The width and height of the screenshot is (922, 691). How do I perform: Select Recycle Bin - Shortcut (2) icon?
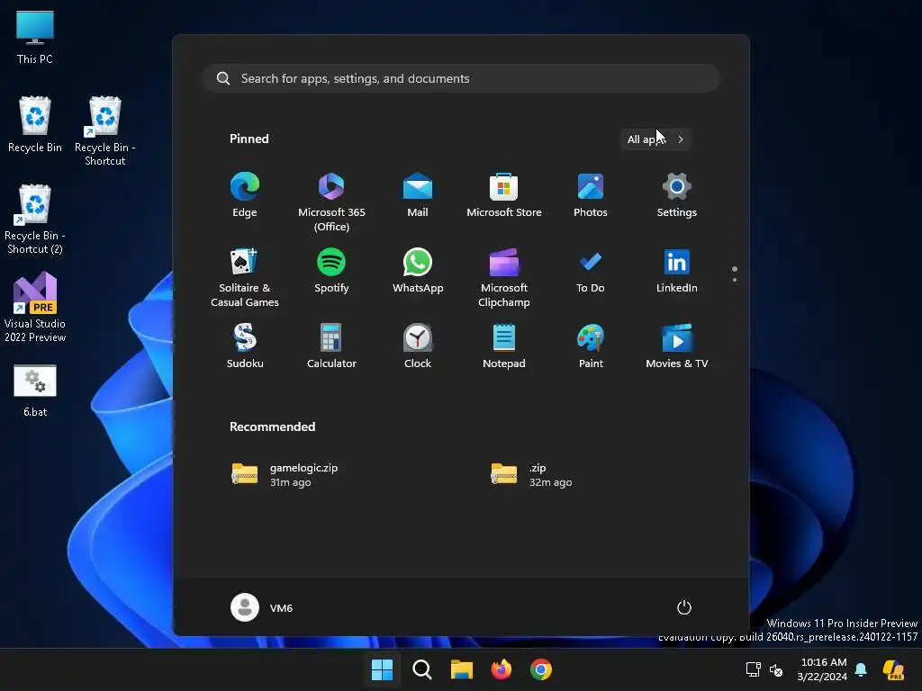pyautogui.click(x=35, y=220)
